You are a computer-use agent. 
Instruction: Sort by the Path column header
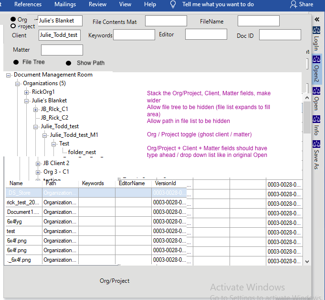click(51, 183)
